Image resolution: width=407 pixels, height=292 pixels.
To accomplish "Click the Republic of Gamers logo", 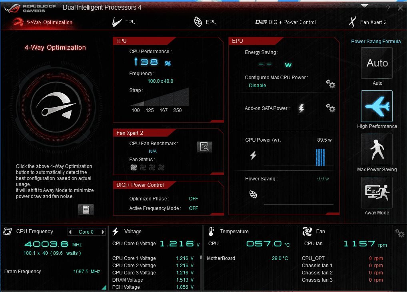I will pyautogui.click(x=30, y=8).
